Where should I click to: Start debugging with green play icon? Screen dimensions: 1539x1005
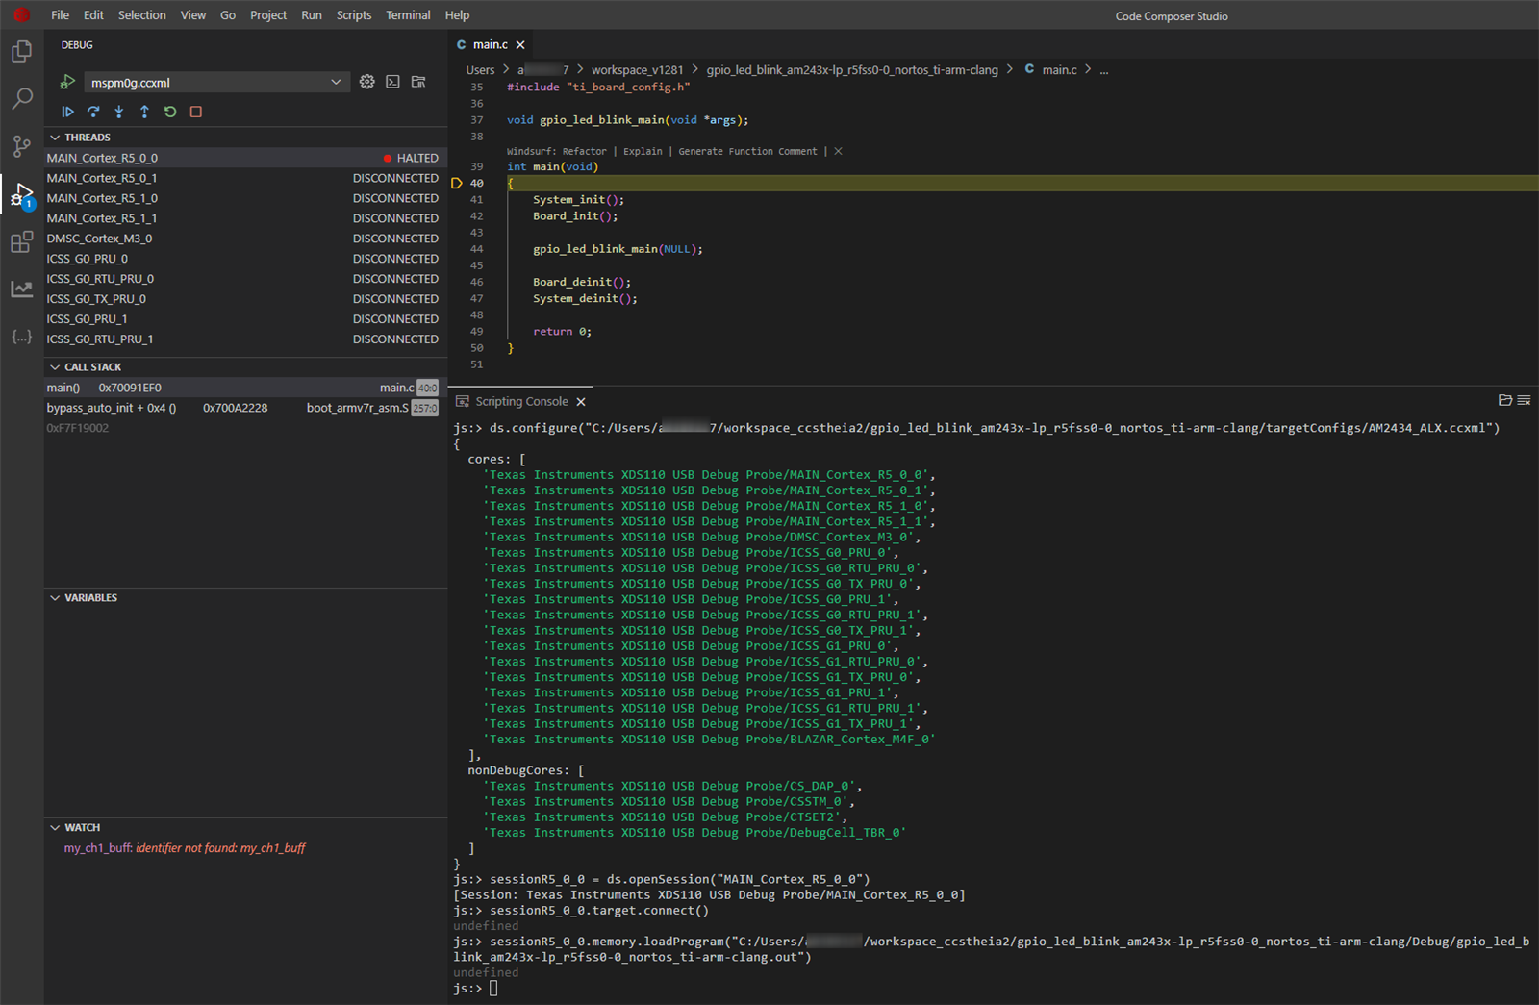pyautogui.click(x=67, y=82)
